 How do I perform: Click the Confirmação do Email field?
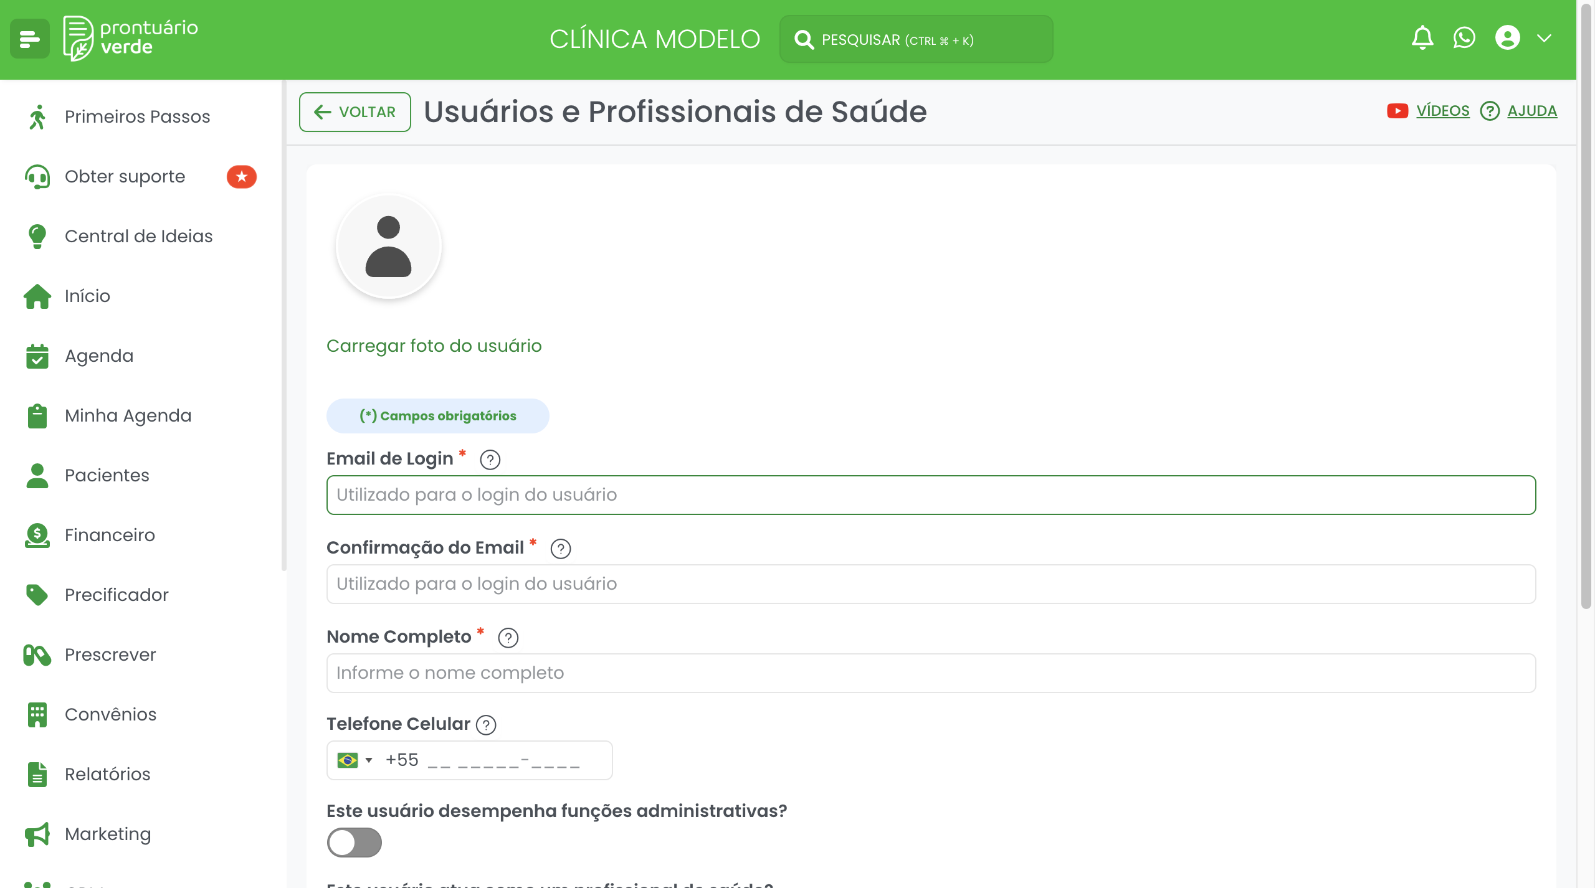click(931, 584)
